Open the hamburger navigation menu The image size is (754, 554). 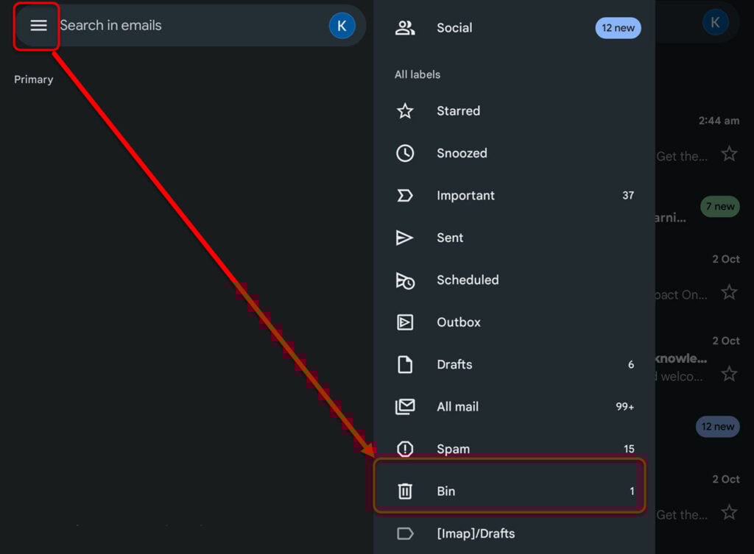(x=38, y=26)
